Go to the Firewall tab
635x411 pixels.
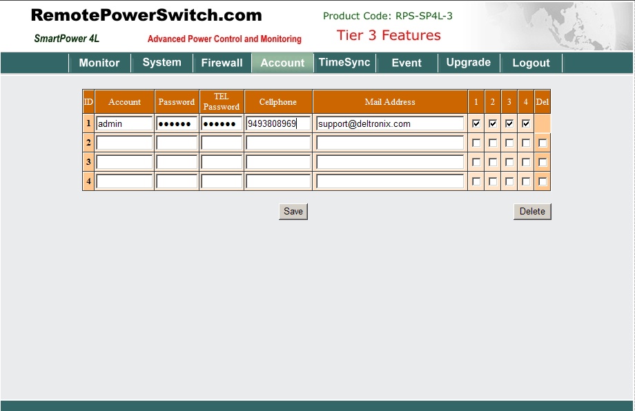coord(222,63)
